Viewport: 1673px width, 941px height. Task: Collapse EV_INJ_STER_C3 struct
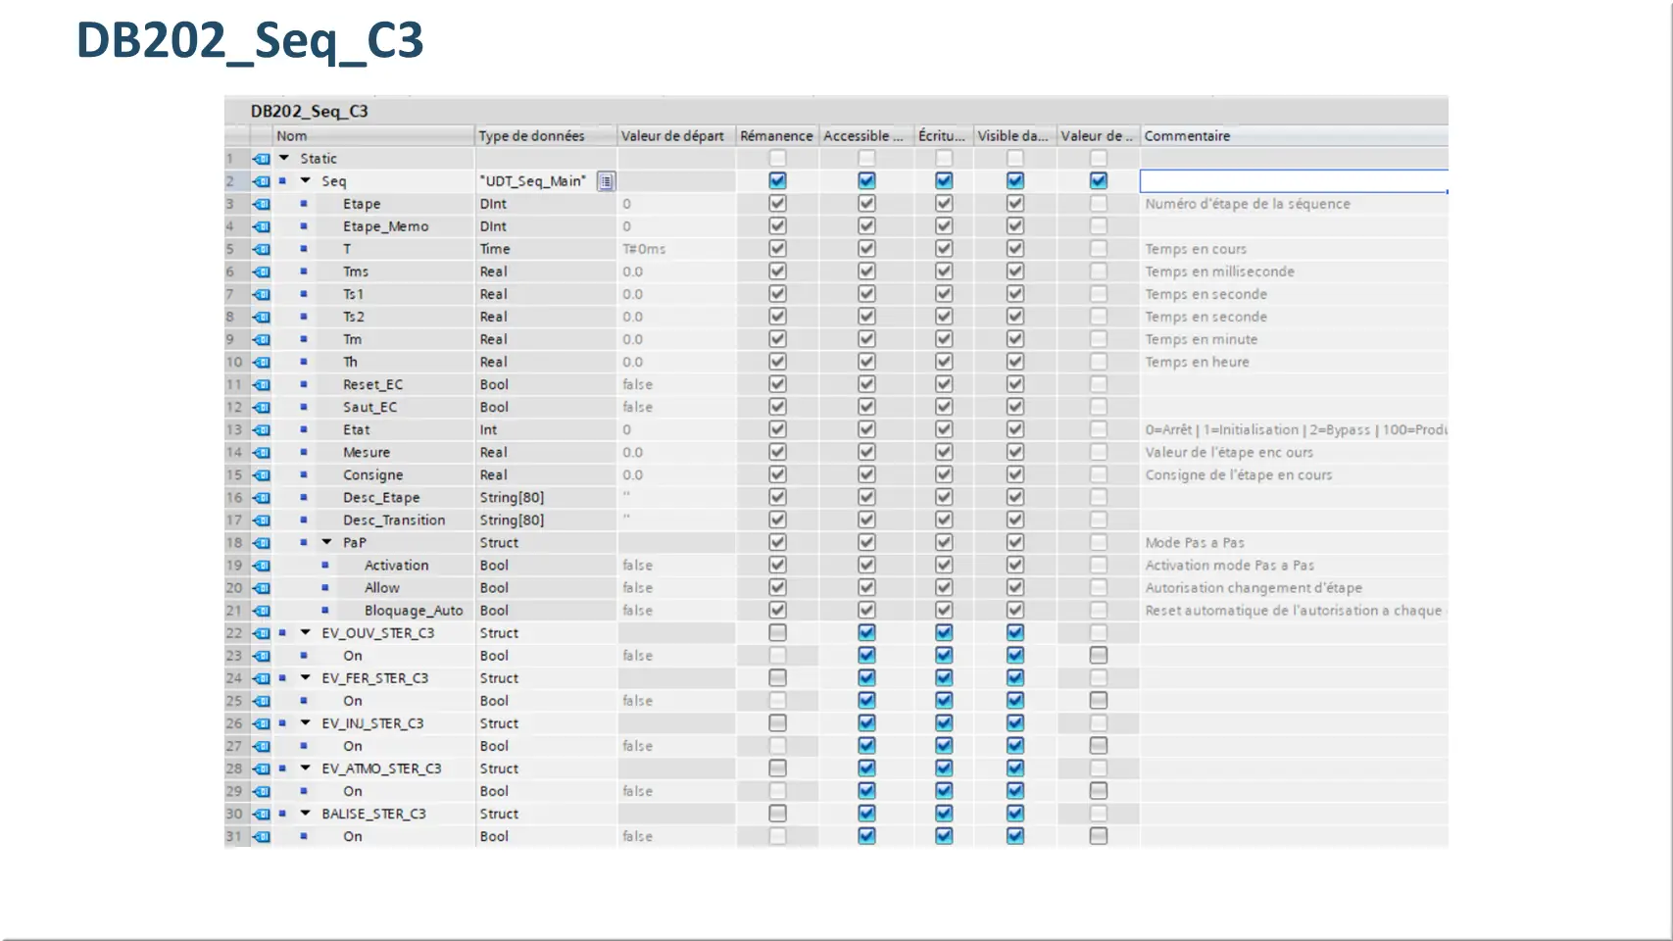[306, 723]
